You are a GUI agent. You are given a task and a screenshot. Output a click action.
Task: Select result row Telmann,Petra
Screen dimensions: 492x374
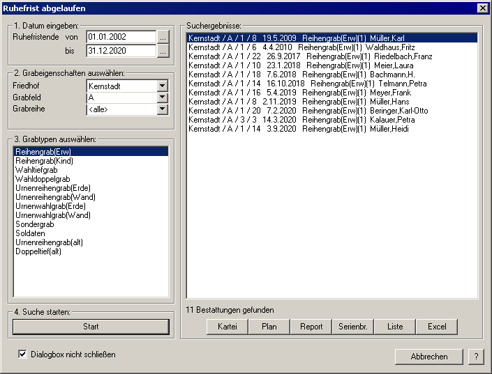pos(332,84)
